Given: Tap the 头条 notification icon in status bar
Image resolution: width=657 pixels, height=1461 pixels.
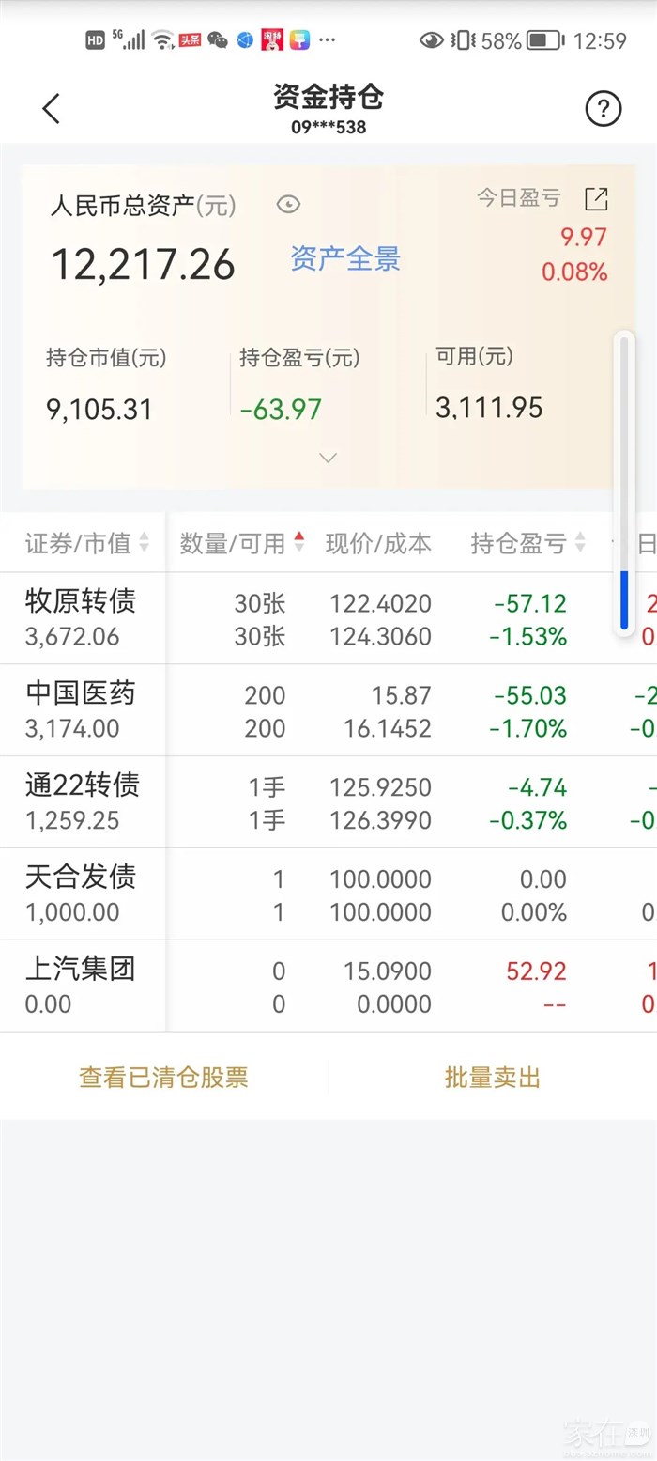Looking at the screenshot, I should [190, 39].
